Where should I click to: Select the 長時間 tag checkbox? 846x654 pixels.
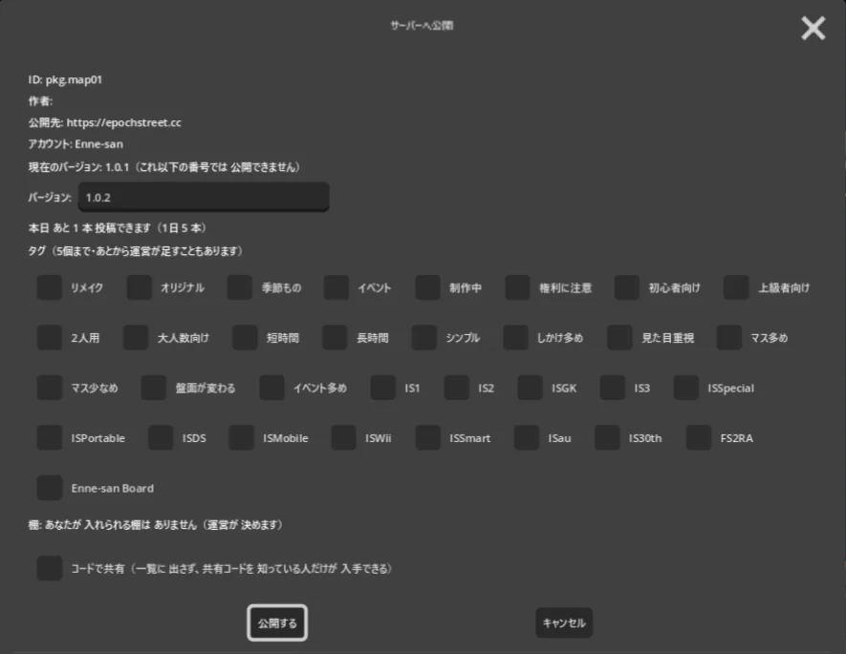(x=335, y=338)
